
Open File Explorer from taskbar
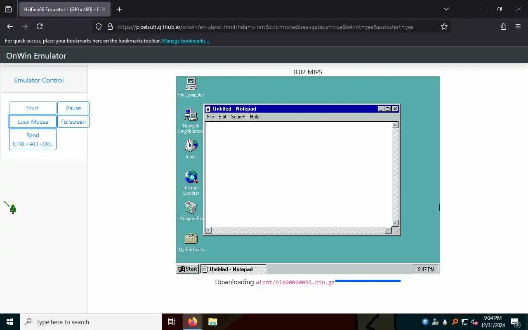212,322
